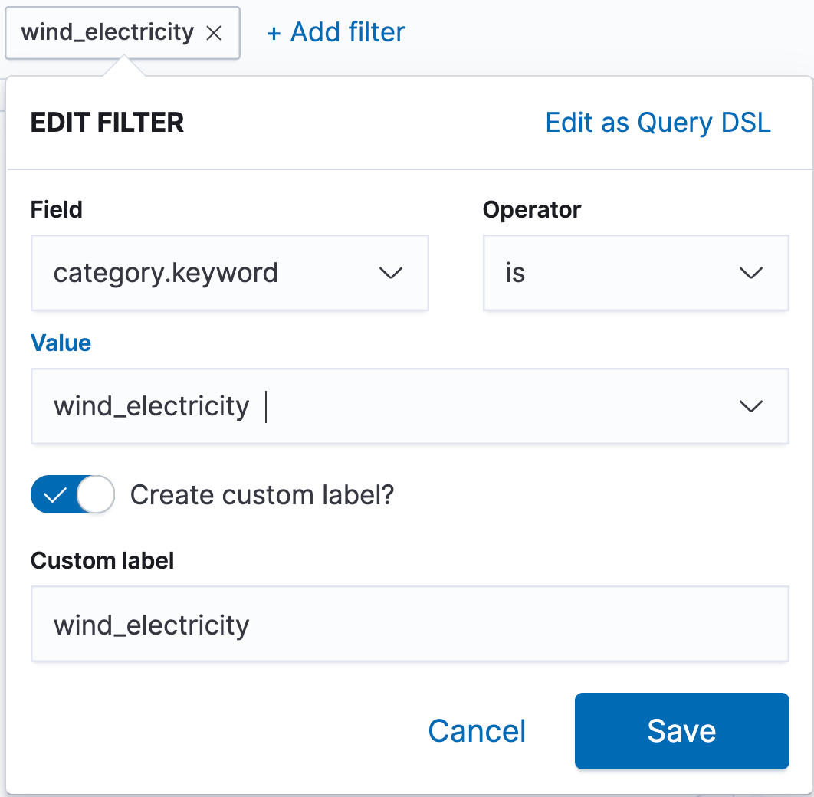Expand the Field dropdown chevron
The width and height of the screenshot is (814, 797).
[390, 273]
